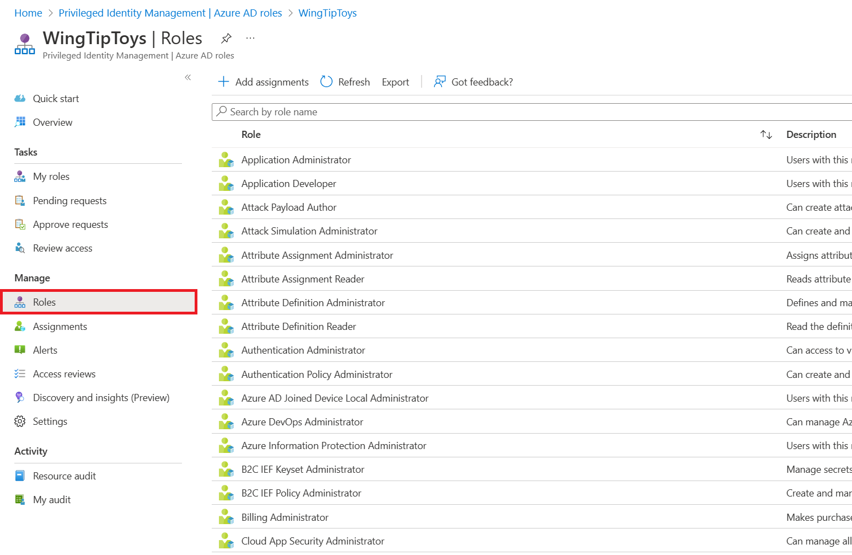The image size is (852, 555).
Task: Click the My audit icon
Action: tap(20, 499)
